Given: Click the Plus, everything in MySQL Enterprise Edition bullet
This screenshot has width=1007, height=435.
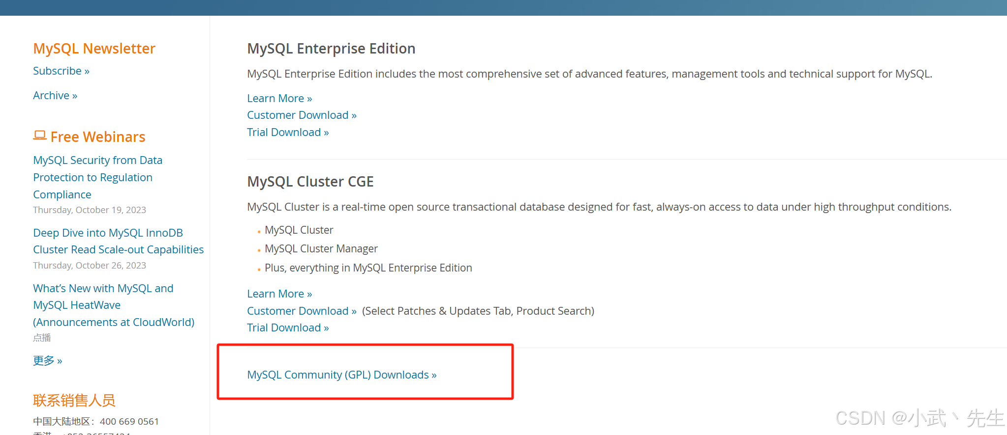Looking at the screenshot, I should 368,268.
